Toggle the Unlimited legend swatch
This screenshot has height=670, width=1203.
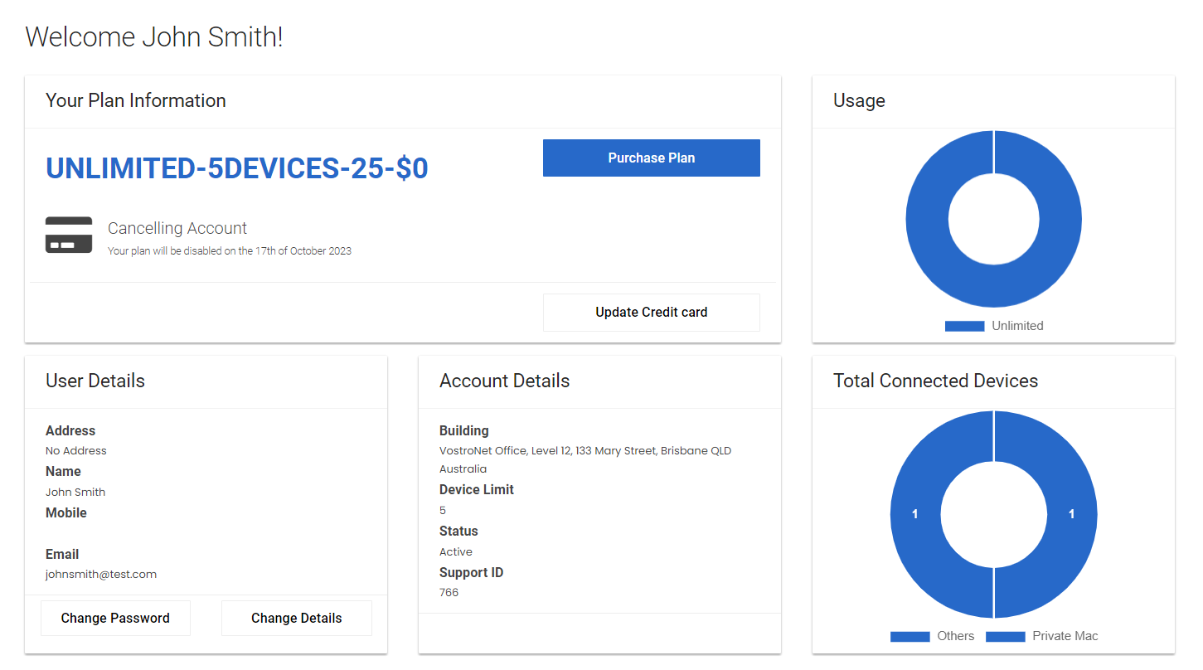[x=964, y=326]
